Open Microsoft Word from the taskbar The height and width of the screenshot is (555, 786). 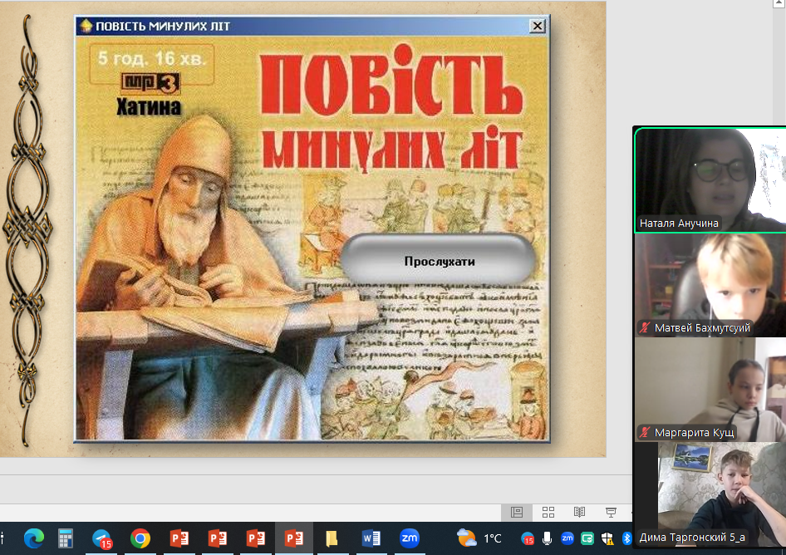(371, 538)
